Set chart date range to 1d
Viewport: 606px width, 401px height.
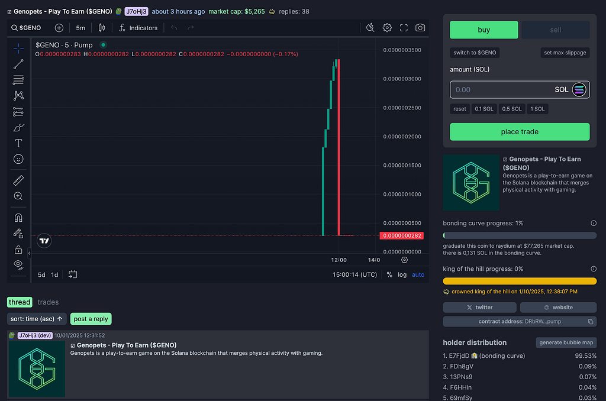(54, 274)
